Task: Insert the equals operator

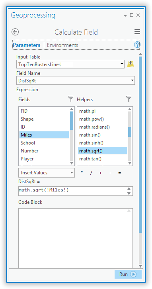Action: tap(120, 173)
